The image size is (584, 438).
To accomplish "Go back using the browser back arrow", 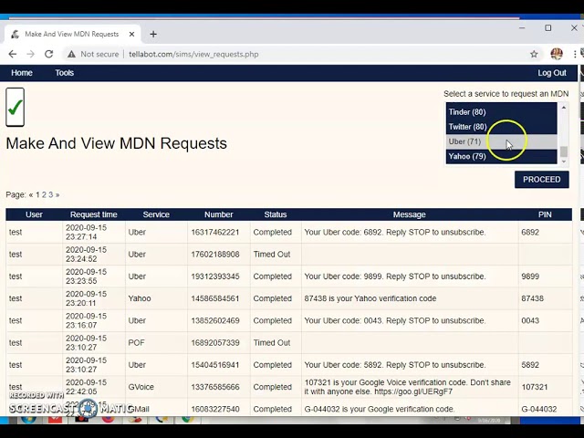I will (x=11, y=54).
